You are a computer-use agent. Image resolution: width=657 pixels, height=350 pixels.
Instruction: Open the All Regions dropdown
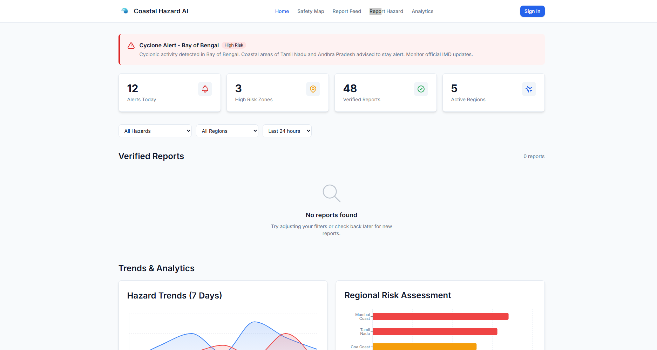[227, 131]
